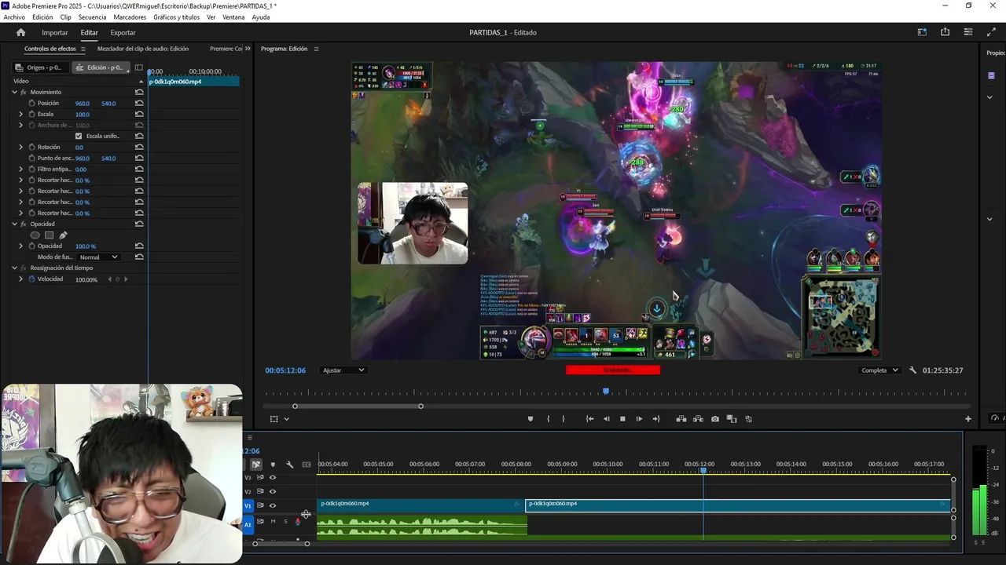Reset the Posición parameter
1006x565 pixels.
click(x=139, y=103)
